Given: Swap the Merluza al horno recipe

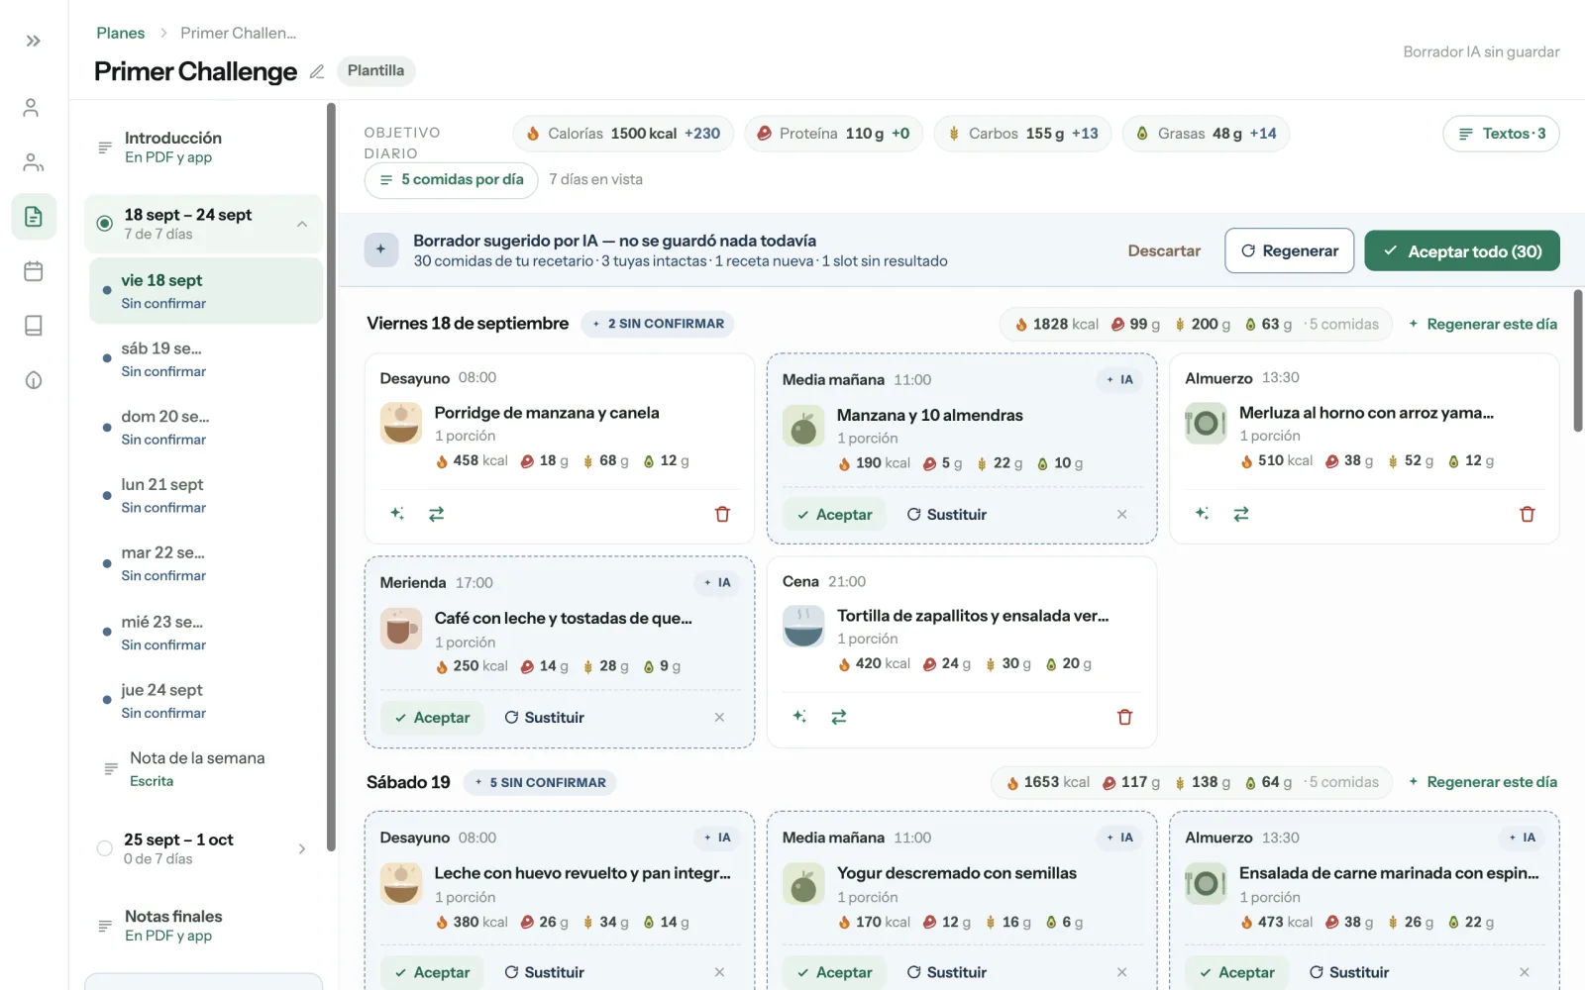Looking at the screenshot, I should pos(1241,514).
